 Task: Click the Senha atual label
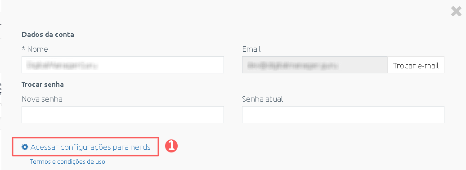click(x=262, y=99)
